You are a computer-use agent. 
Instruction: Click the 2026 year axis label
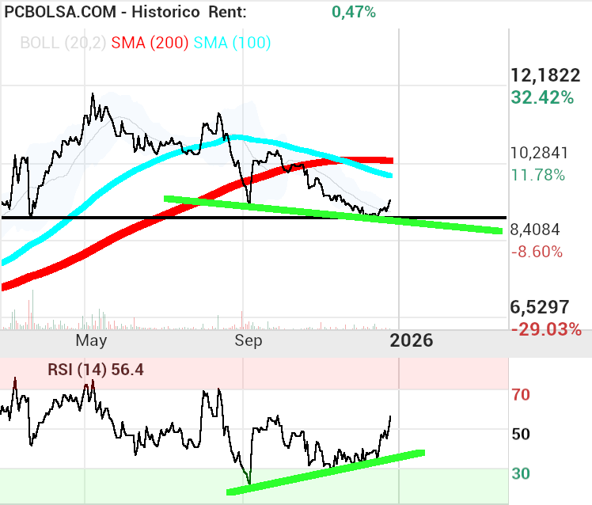pos(412,340)
